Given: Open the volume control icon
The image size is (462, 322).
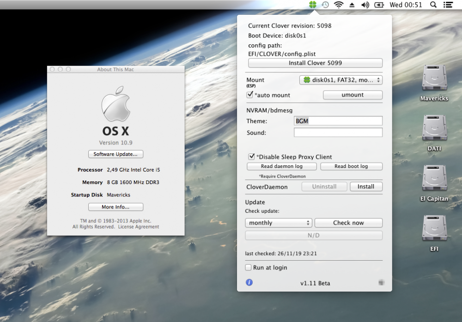Looking at the screenshot, I should [365, 5].
